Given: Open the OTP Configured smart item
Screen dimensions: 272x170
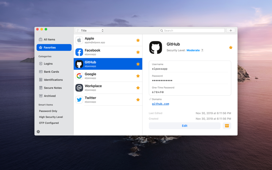Looking at the screenshot, I should 49,123.
